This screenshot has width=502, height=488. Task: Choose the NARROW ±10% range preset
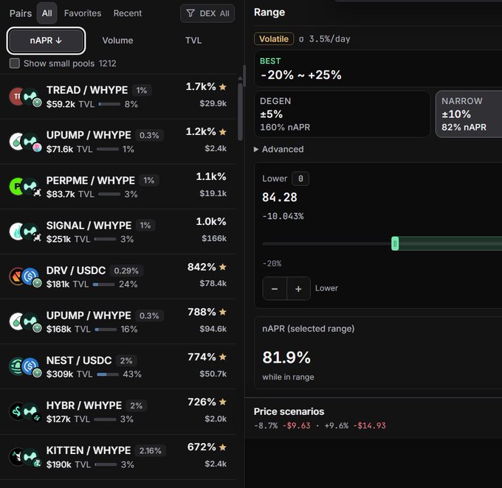click(469, 114)
